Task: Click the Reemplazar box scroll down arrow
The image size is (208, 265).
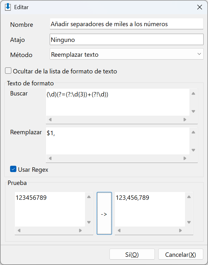Action: click(193, 150)
